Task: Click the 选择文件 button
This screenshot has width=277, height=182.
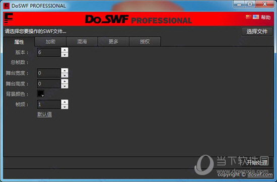Action: (x=257, y=32)
